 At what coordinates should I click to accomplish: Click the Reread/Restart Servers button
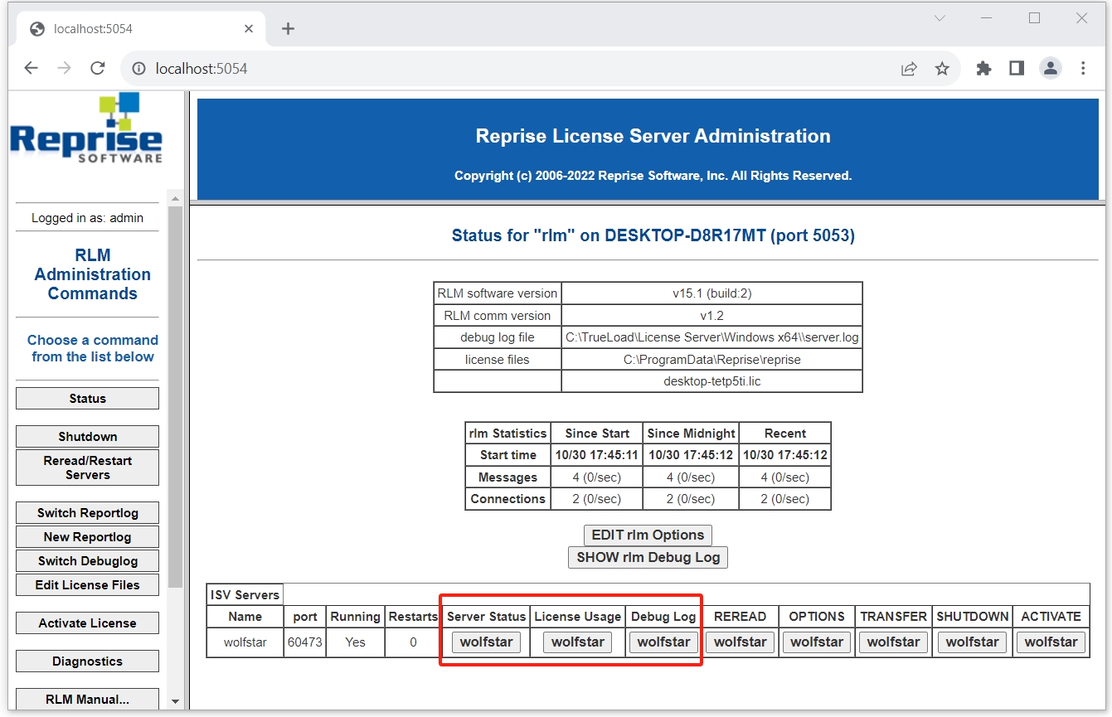pyautogui.click(x=87, y=468)
